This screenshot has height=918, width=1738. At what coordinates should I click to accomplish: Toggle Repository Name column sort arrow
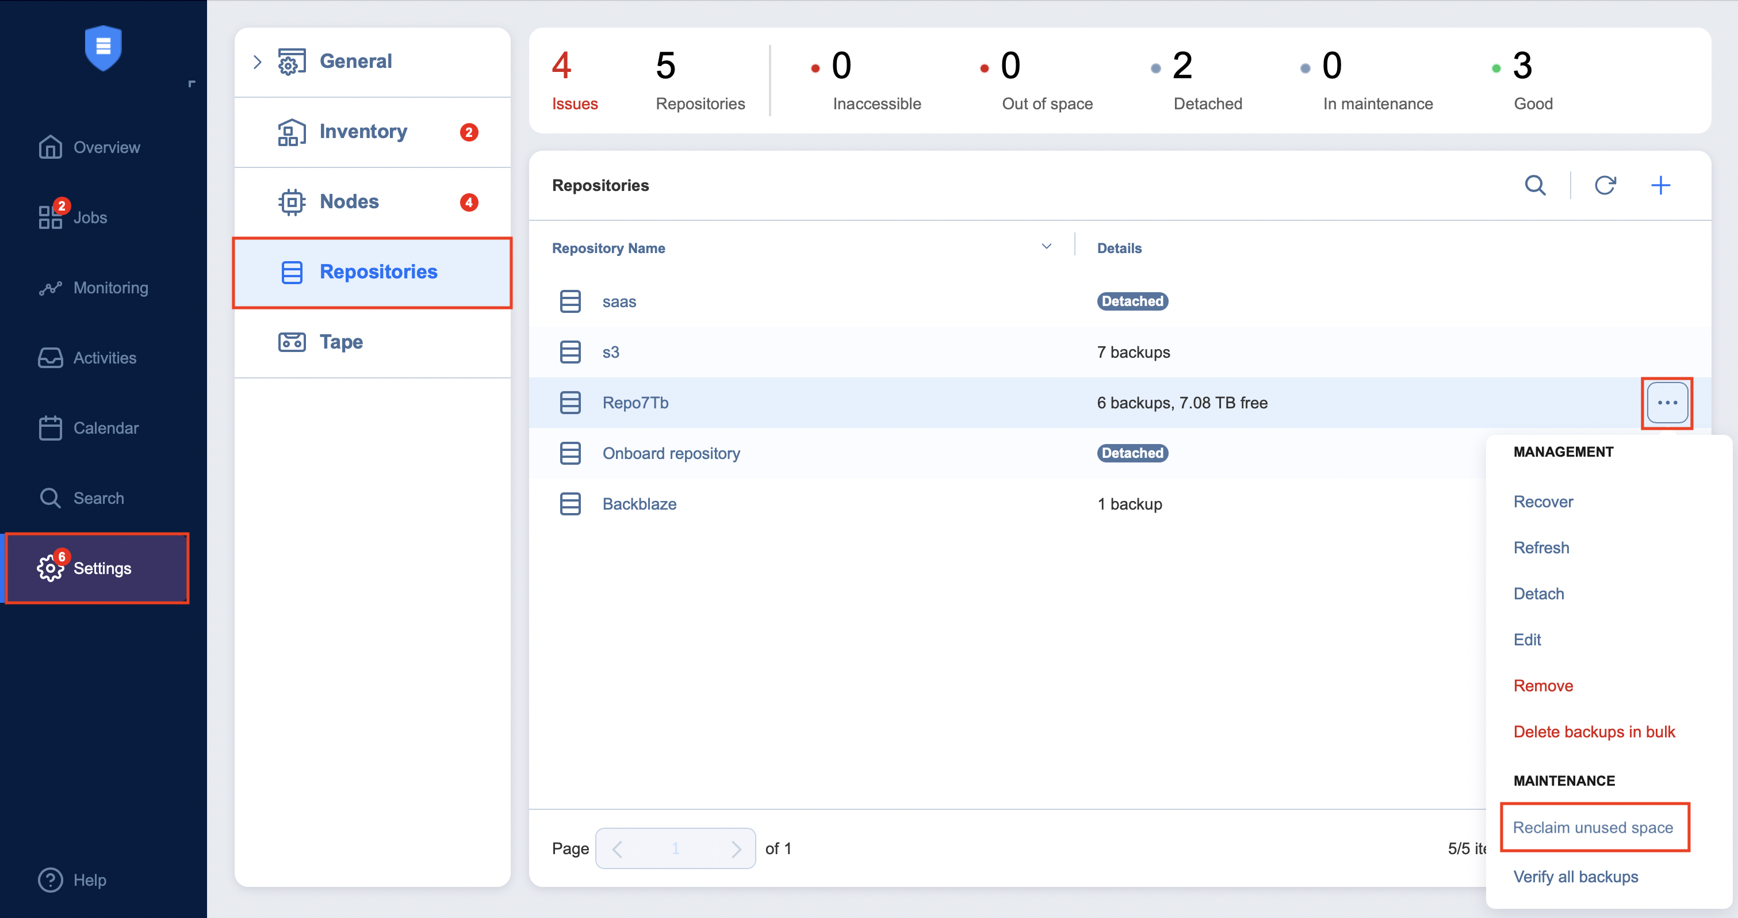[x=1046, y=247]
